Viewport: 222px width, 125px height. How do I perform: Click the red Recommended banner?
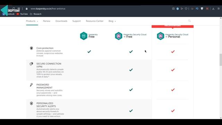[173, 26]
